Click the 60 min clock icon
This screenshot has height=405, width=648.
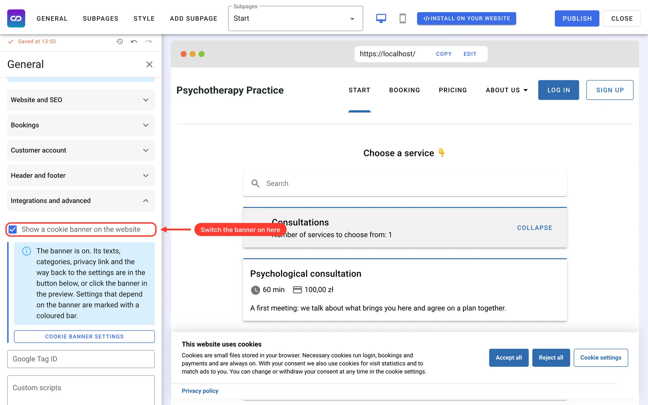click(x=256, y=290)
